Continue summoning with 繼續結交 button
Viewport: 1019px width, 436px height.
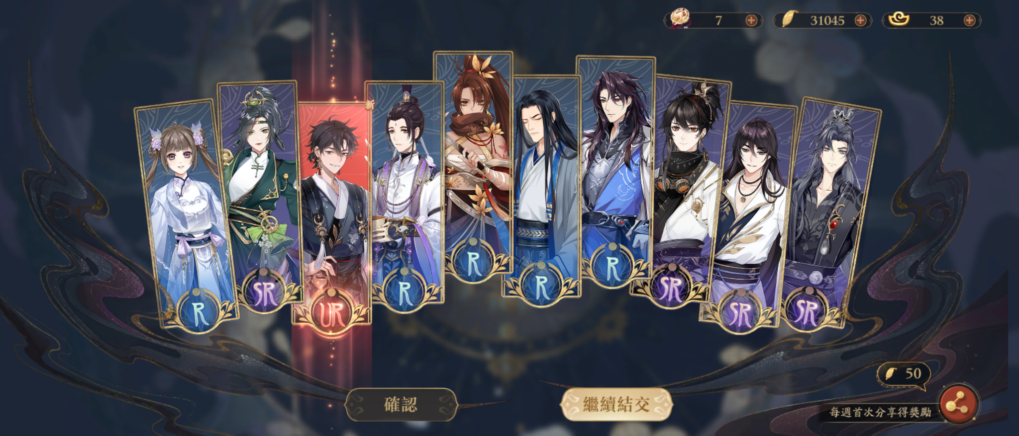[x=616, y=404]
